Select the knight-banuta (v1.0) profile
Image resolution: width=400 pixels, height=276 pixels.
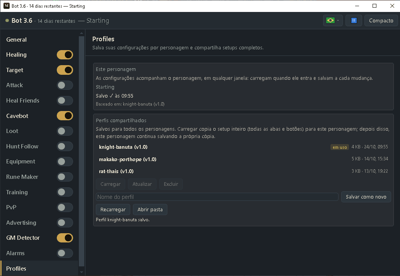pos(243,147)
